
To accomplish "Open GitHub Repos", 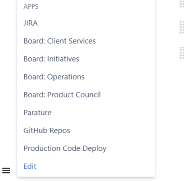I will coord(47,130).
